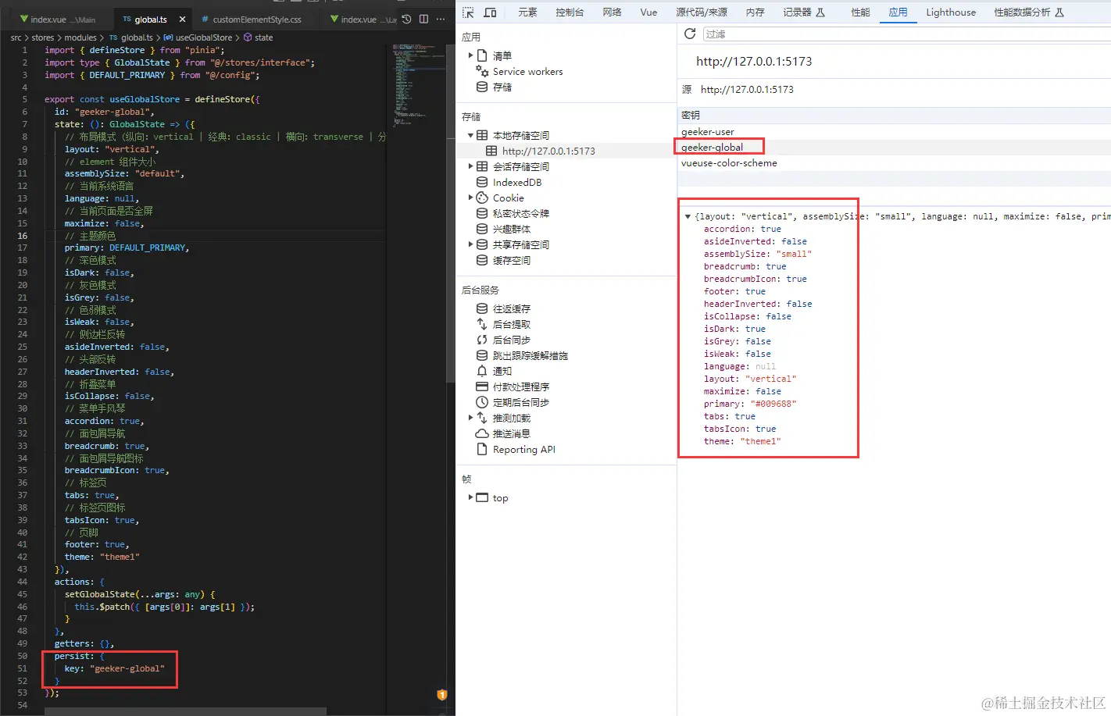Open the 通知 background service

502,372
